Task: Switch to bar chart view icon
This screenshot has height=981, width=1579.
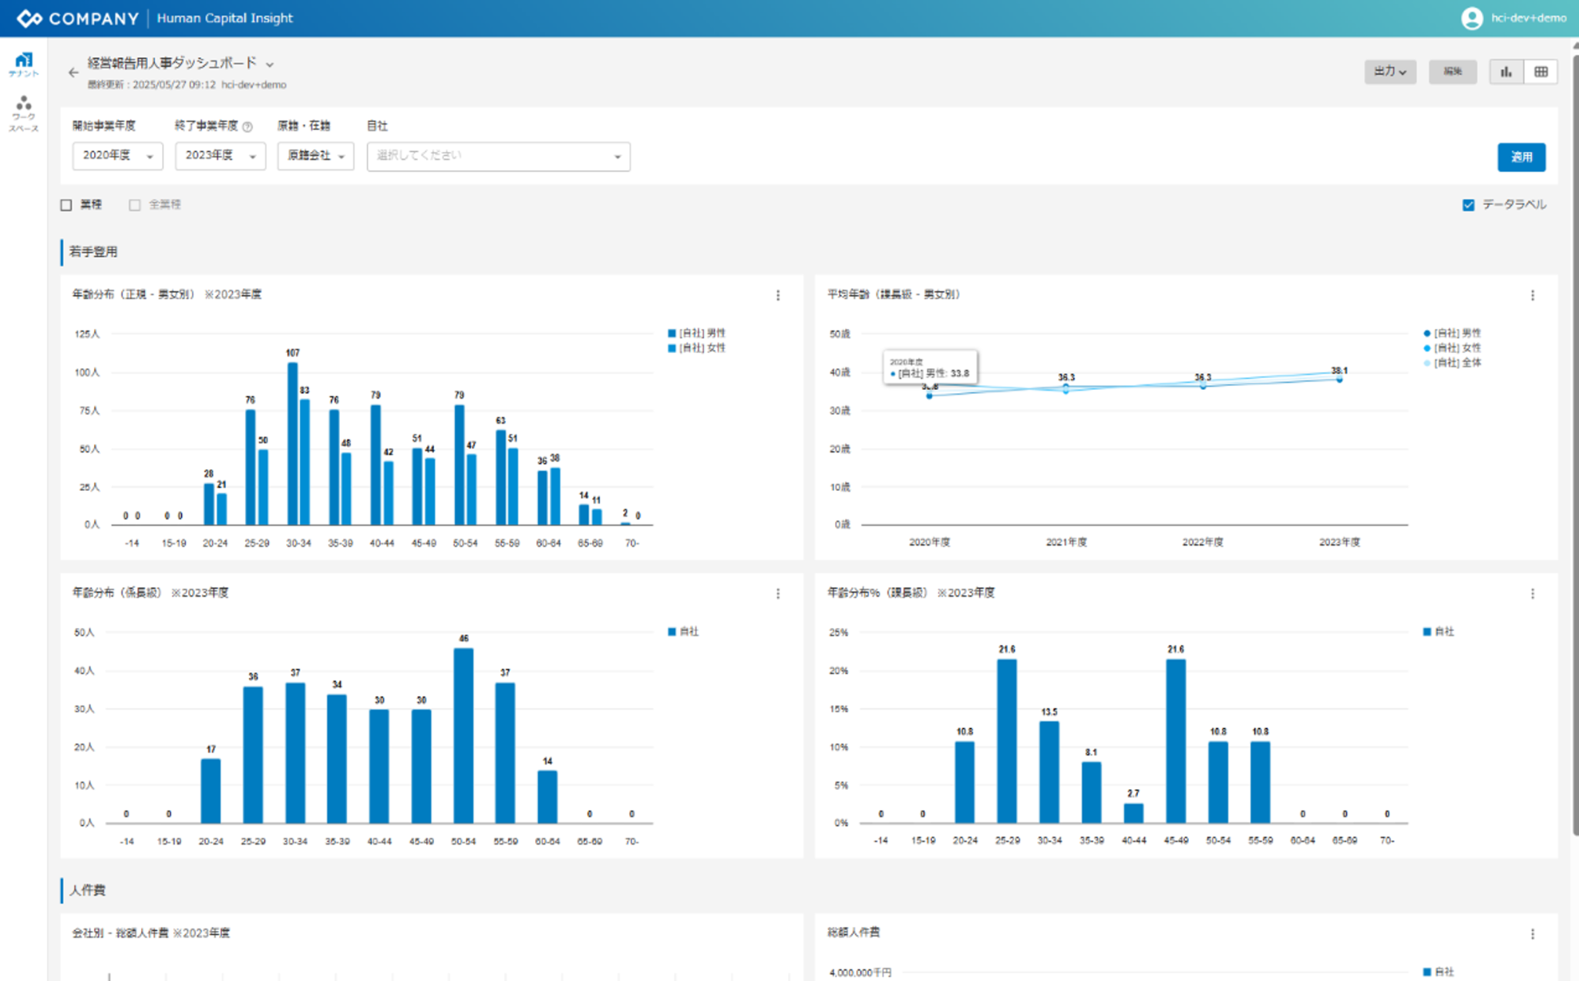Action: [1506, 72]
